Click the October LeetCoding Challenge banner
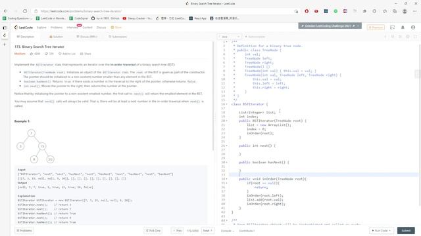This screenshot has height=236, width=421. [330, 26]
